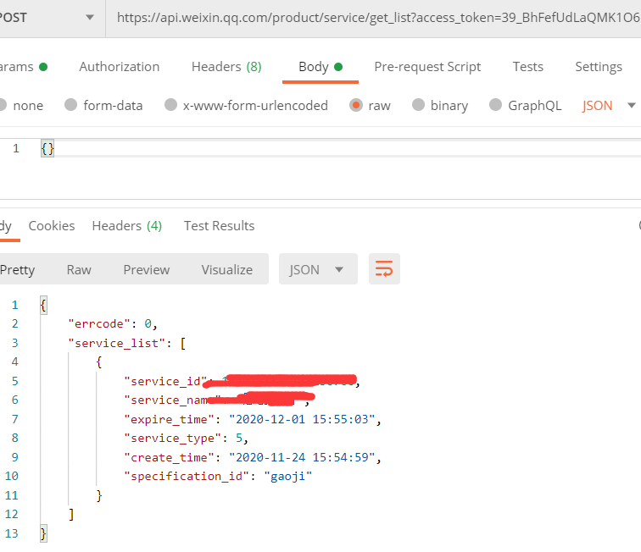Open the request Settings tab

click(x=599, y=67)
